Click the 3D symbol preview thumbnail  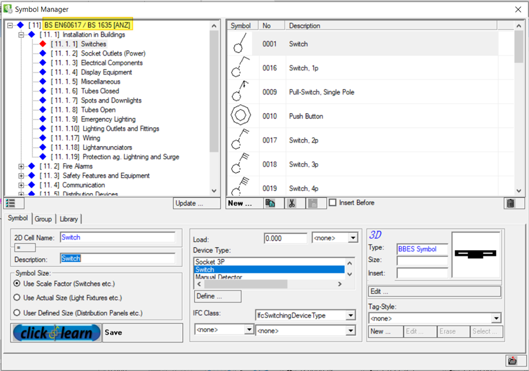(476, 254)
